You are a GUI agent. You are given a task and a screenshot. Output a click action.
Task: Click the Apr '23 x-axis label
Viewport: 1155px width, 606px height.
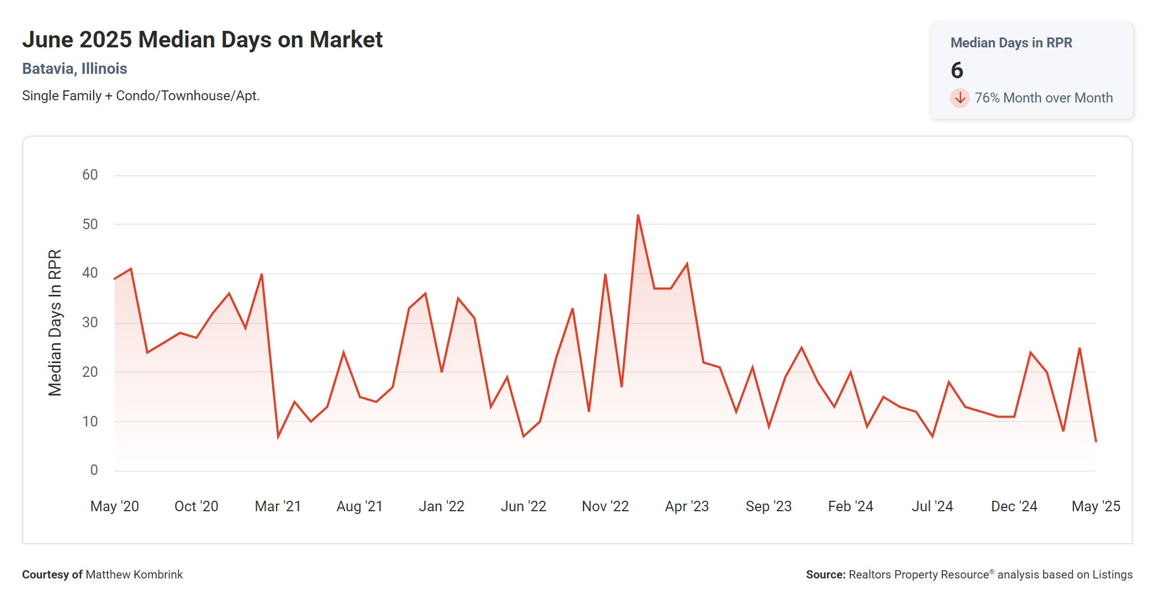pos(687,506)
